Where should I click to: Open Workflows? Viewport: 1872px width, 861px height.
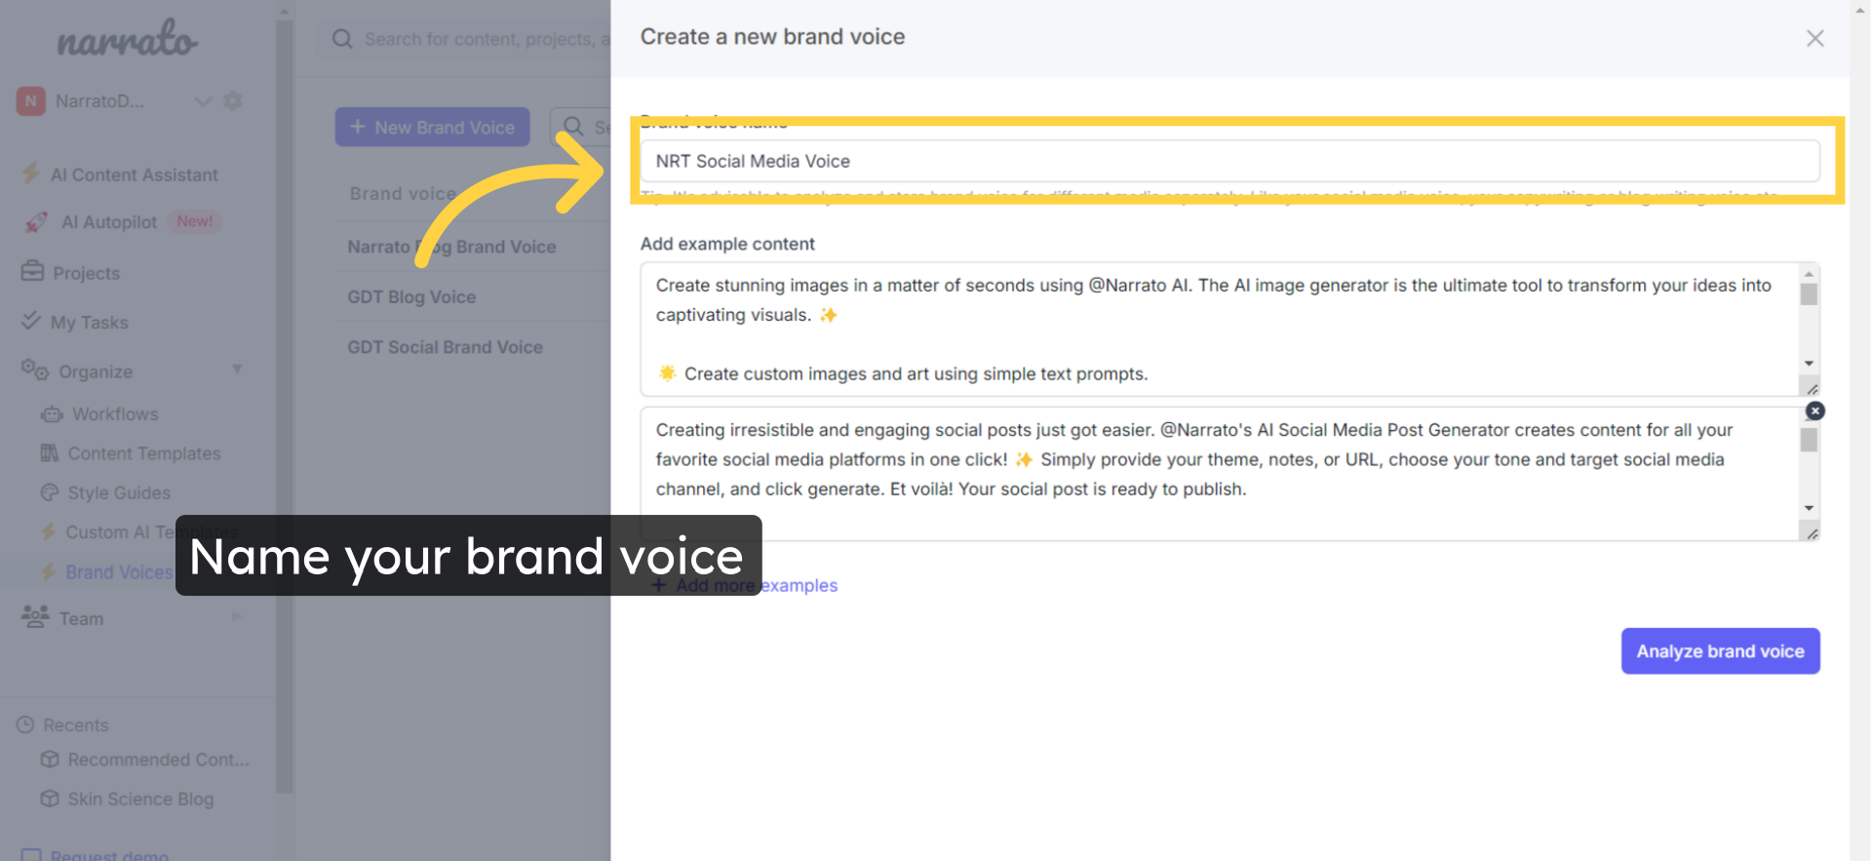point(115,414)
